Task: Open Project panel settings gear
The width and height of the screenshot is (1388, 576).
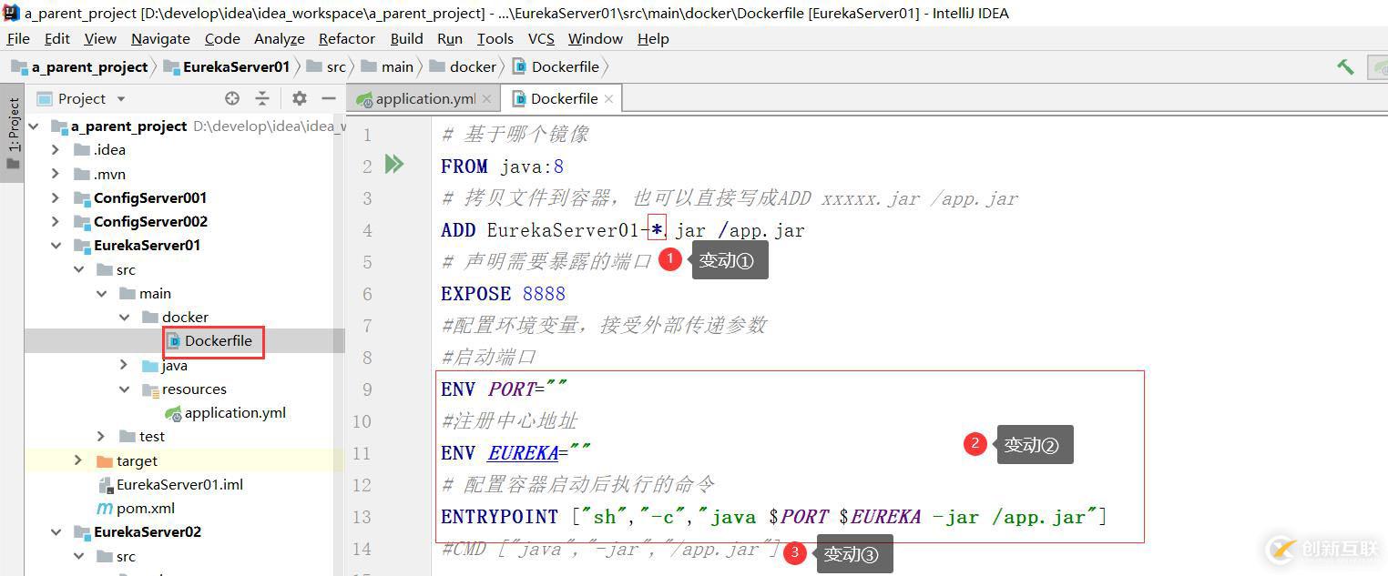Action: 300,98
